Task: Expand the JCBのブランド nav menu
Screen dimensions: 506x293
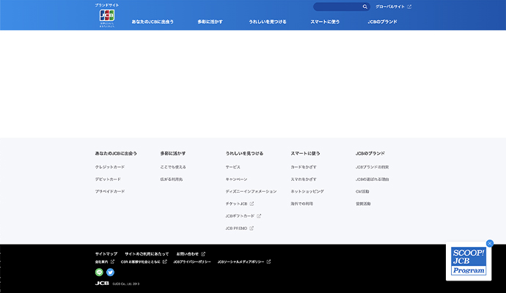Action: point(382,22)
